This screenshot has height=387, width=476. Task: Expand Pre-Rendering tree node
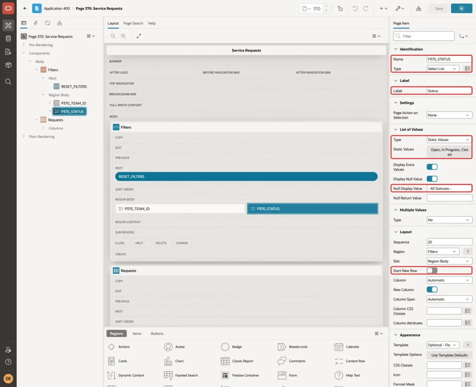pyautogui.click(x=24, y=45)
